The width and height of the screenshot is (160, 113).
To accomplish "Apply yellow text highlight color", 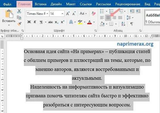I will click(x=80, y=22).
